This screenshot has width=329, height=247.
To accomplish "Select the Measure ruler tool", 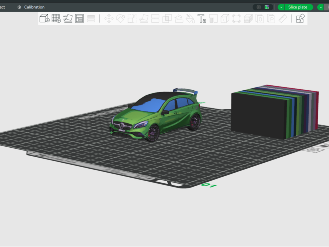I will pyautogui.click(x=283, y=18).
